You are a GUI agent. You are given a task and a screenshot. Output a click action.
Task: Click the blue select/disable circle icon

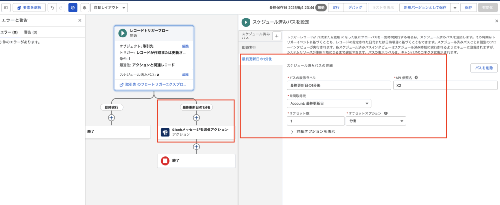(x=72, y=8)
